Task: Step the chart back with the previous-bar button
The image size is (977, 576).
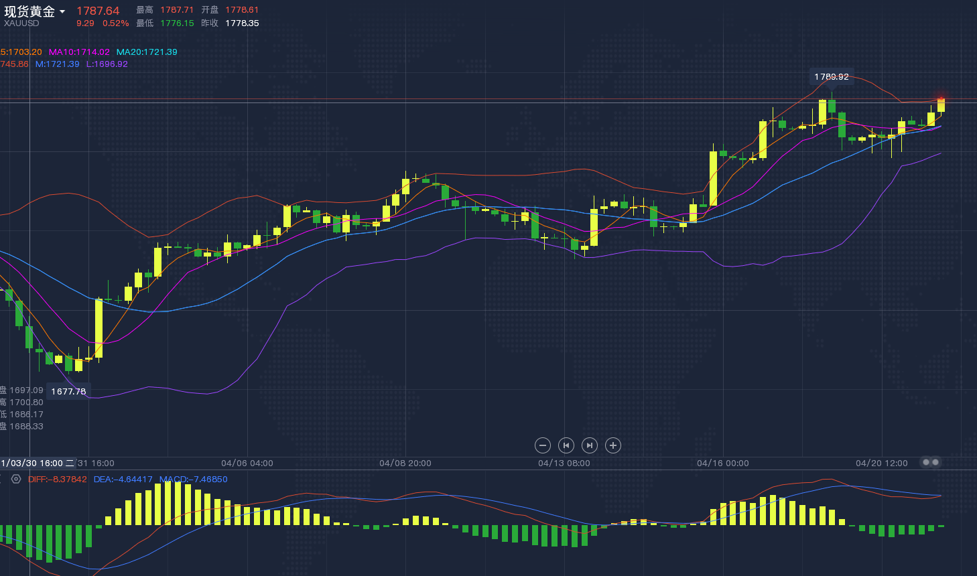Action: pyautogui.click(x=566, y=445)
